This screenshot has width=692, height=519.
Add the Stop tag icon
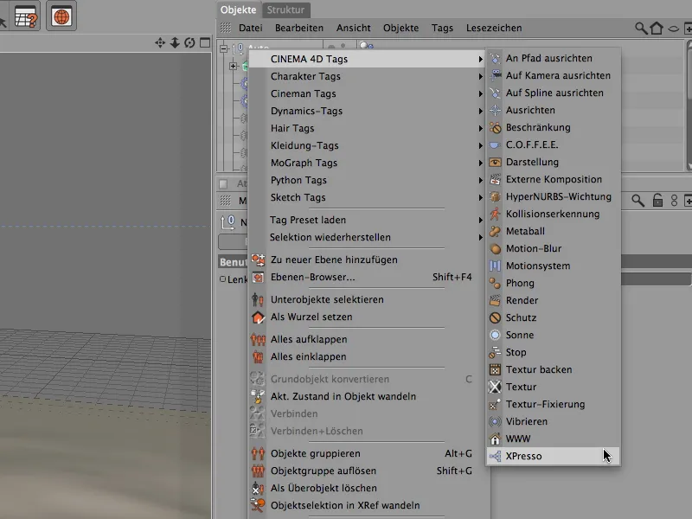click(495, 352)
